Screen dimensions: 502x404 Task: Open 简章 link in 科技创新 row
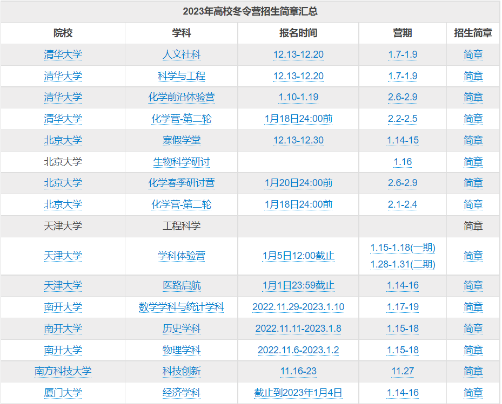click(473, 371)
